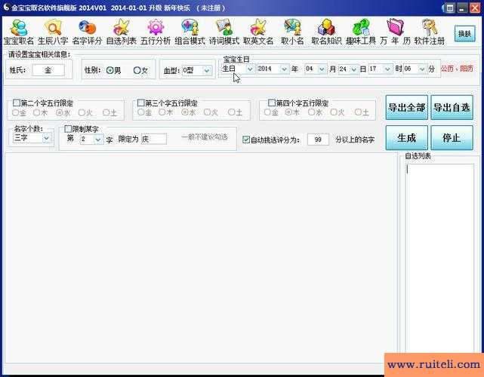This screenshot has width=484, height=377.
Task: Click the 停止 stop button
Action: coord(452,137)
